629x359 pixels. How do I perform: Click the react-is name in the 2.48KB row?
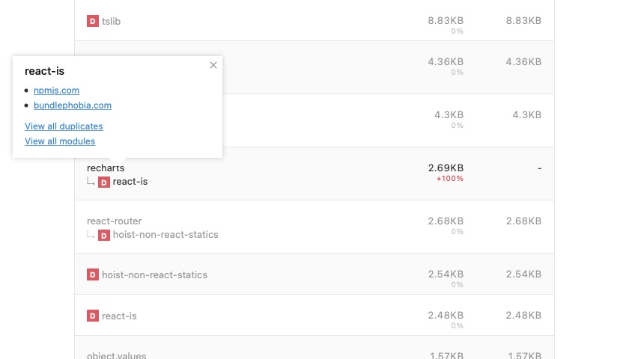[119, 316]
